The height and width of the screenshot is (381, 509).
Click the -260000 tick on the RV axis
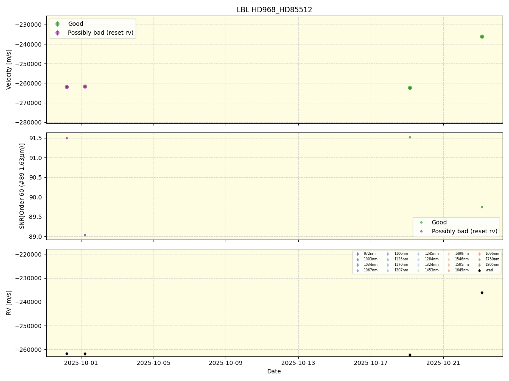29,350
